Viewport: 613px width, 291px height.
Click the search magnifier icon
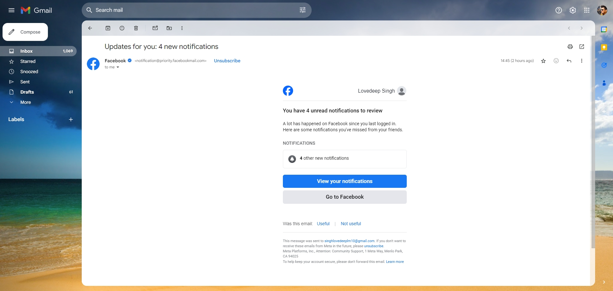(x=89, y=10)
